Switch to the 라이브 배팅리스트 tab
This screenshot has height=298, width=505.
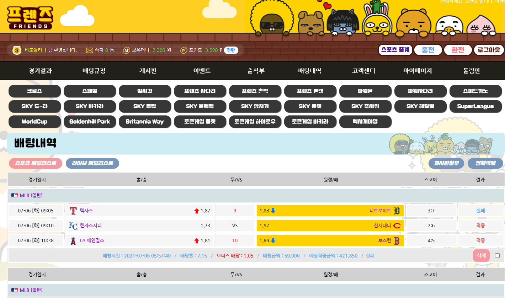coord(92,163)
